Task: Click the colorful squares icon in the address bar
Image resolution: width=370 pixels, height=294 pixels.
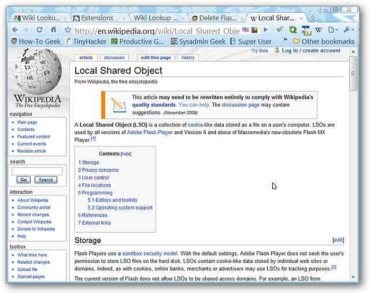Action: click(254, 30)
